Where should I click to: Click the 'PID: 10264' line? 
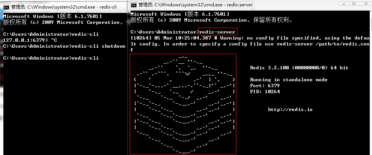(265, 92)
